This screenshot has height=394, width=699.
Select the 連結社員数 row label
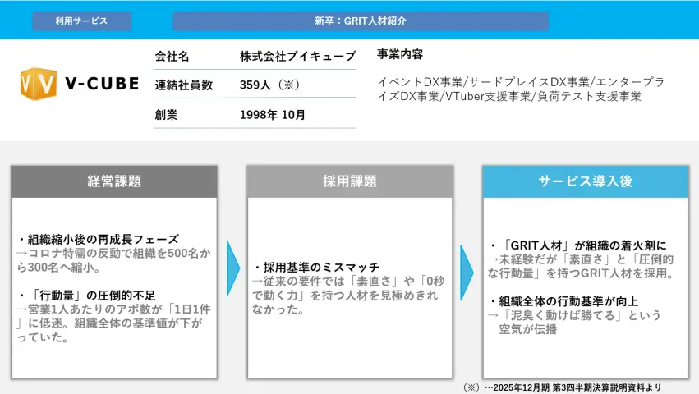tap(184, 85)
